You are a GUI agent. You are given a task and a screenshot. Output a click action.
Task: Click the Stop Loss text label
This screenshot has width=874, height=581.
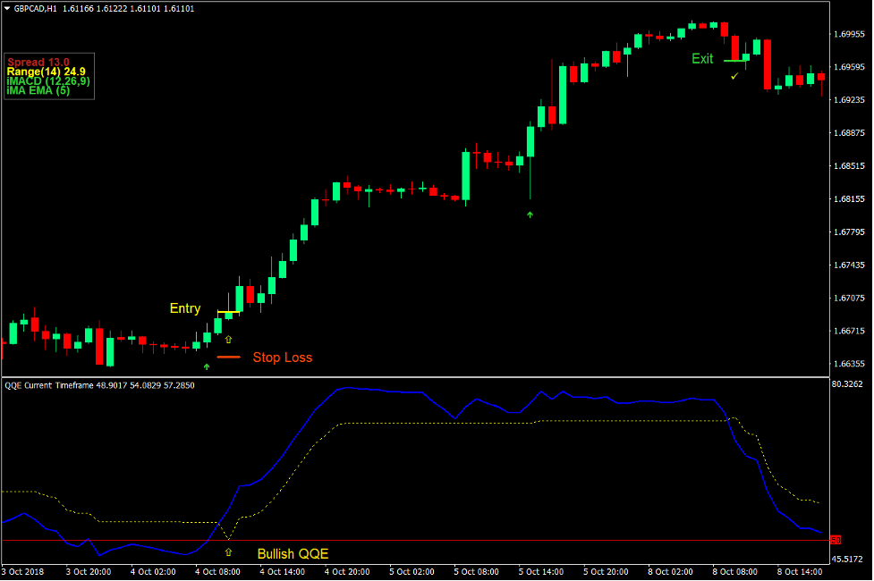point(282,358)
